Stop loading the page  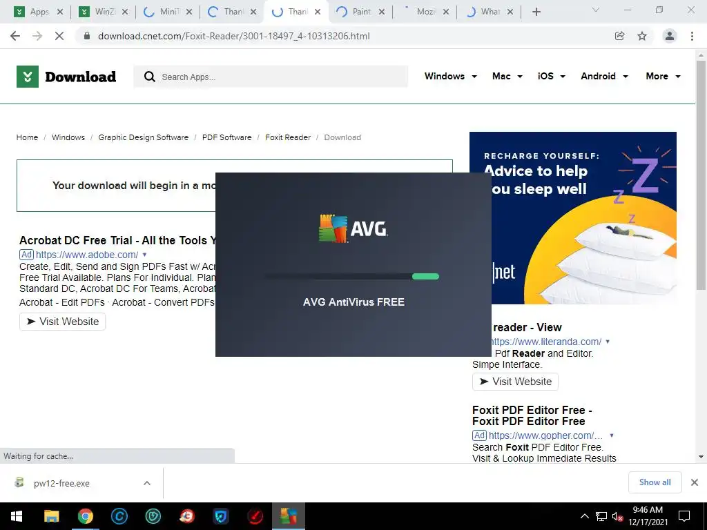point(59,36)
